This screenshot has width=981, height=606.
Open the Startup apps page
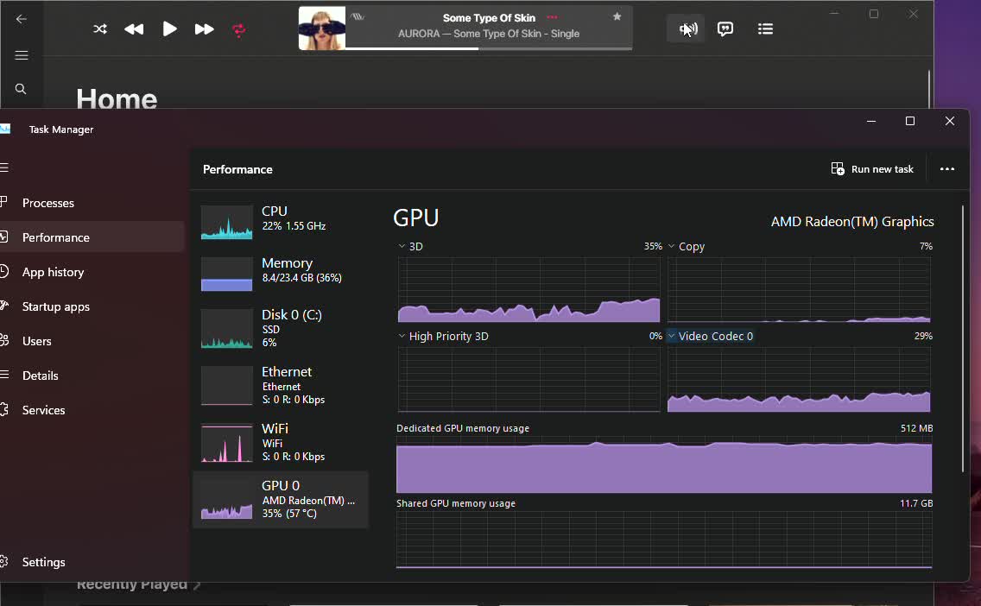coord(55,306)
